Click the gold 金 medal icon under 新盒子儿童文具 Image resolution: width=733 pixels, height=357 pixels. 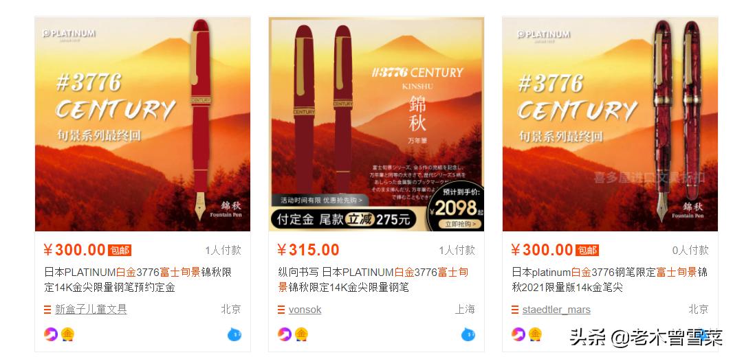[x=67, y=334]
